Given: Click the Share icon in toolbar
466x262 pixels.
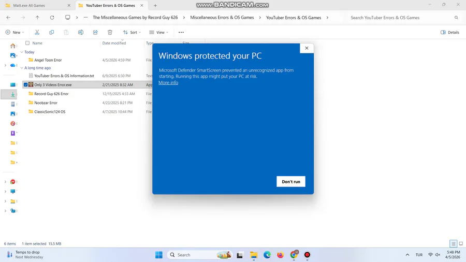Looking at the screenshot, I should point(95,33).
